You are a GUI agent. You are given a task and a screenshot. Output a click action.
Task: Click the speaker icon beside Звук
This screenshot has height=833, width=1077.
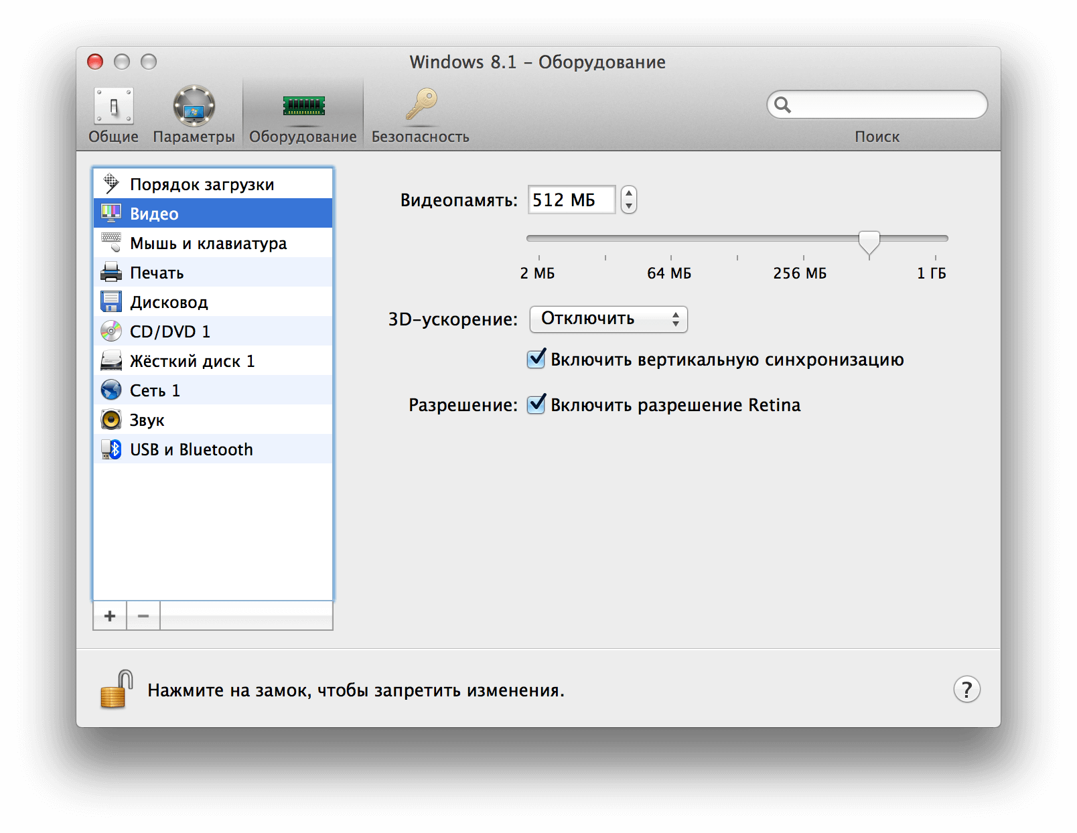click(x=111, y=419)
